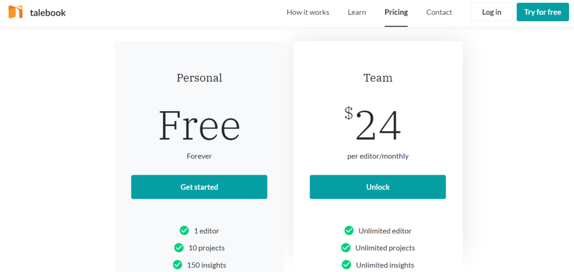The height and width of the screenshot is (272, 574).
Task: Click the green checkmark beside 1 editor
Action: coord(184,230)
